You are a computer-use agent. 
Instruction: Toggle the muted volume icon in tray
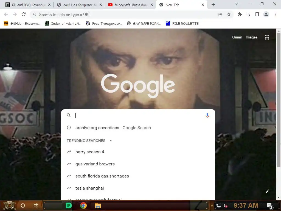coord(225,206)
